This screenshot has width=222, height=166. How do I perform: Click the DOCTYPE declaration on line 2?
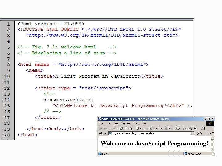pos(99,30)
